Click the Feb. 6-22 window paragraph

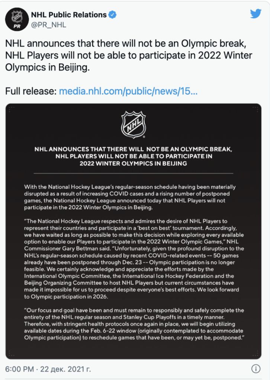[134, 324]
